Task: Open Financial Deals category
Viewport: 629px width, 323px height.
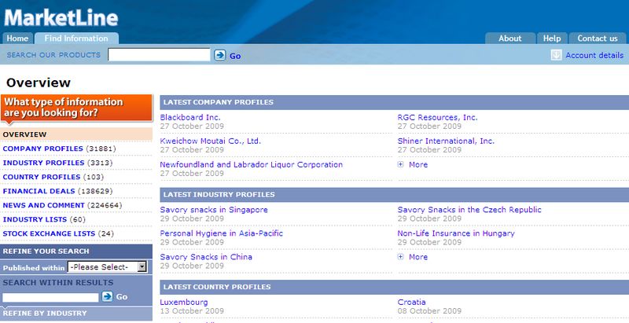Action: [39, 191]
